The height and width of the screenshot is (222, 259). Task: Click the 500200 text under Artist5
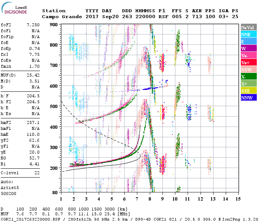[9, 194]
